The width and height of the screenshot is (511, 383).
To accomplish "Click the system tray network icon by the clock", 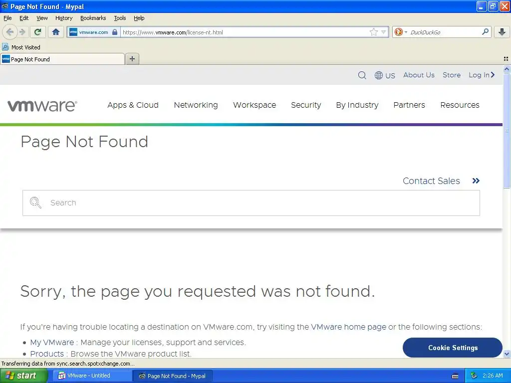I will [x=474, y=376].
